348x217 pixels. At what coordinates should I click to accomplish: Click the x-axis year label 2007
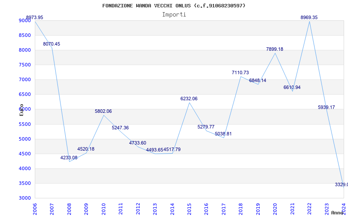52,209
